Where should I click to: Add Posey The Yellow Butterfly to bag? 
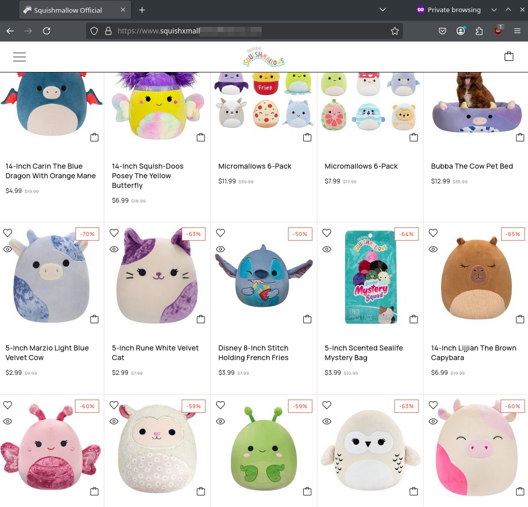coord(200,137)
